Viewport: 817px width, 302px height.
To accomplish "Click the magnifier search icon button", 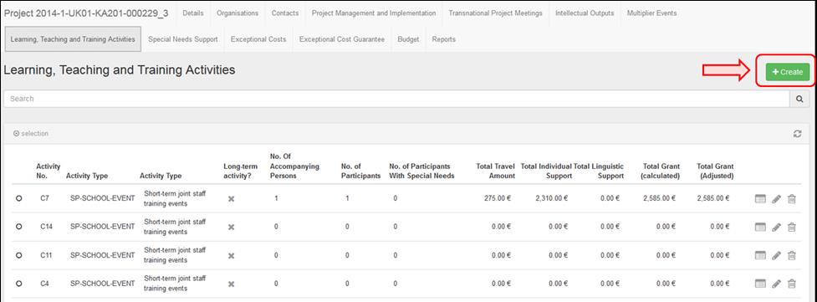I will (x=799, y=99).
